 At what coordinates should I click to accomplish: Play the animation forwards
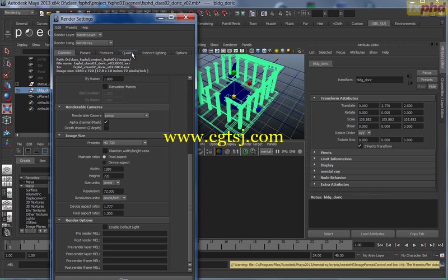pos(414,245)
